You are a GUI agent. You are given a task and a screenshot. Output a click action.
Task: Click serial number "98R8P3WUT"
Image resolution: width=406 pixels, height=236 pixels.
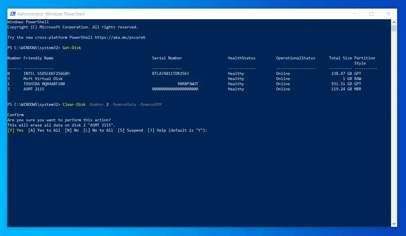pyautogui.click(x=188, y=84)
